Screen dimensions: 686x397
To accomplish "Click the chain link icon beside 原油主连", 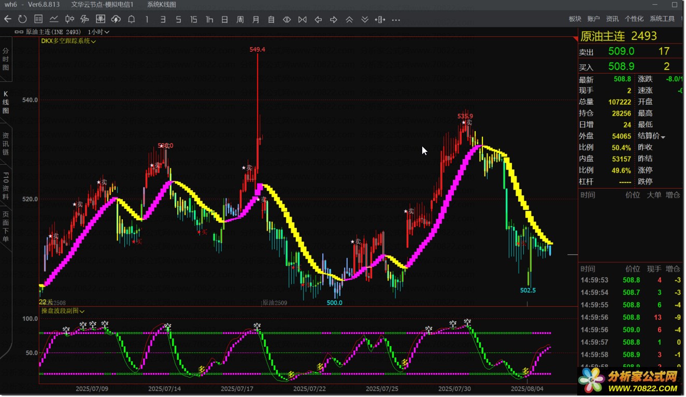I will 19,32.
